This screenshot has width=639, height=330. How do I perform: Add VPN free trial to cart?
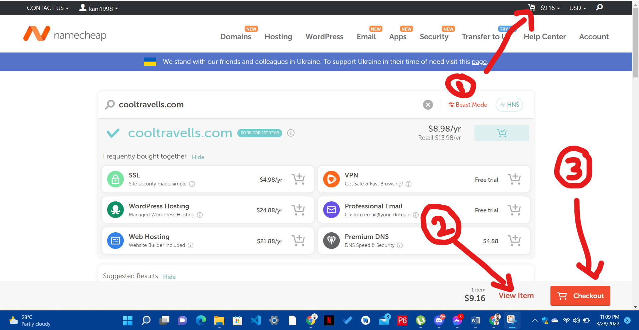coord(514,179)
